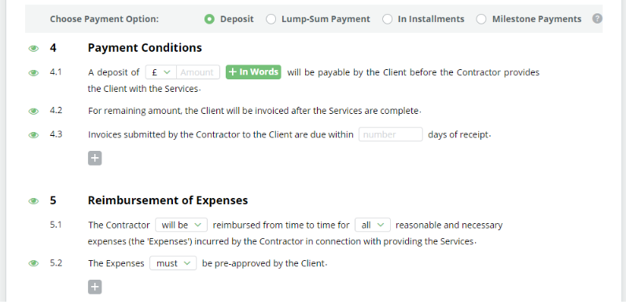This screenshot has width=626, height=308.
Task: Add clause with plus icon under Payment Conditions
Action: coord(94,158)
